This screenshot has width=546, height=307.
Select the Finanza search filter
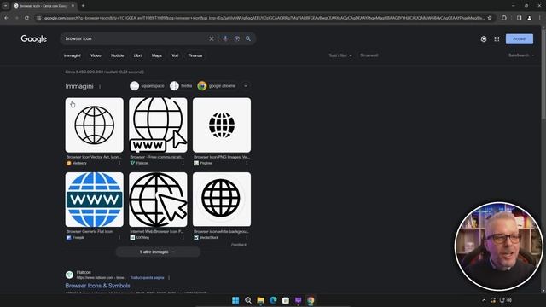pos(195,55)
